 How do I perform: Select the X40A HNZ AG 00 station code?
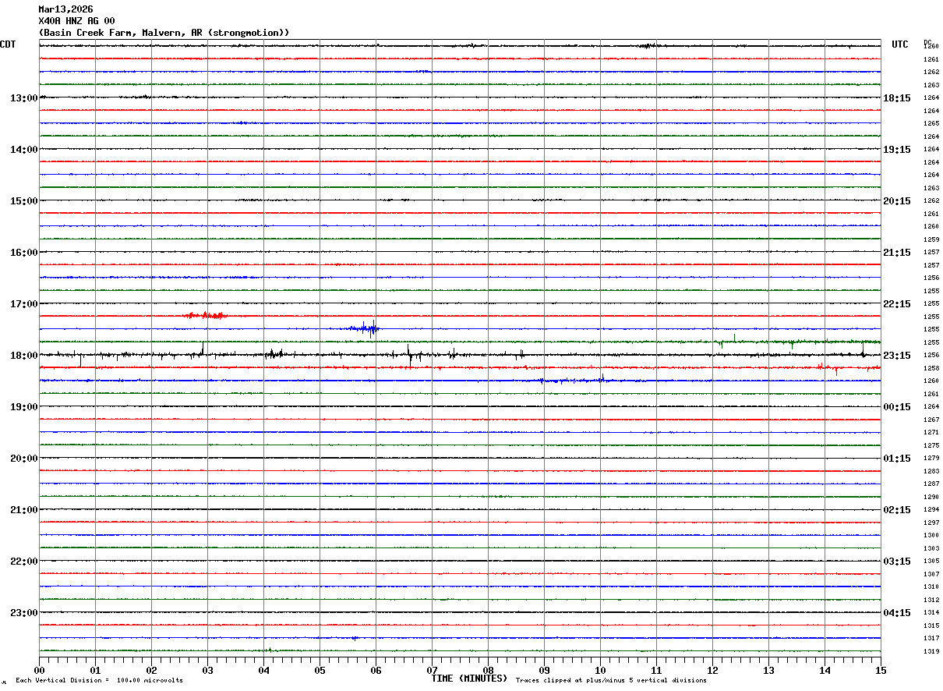(76, 21)
